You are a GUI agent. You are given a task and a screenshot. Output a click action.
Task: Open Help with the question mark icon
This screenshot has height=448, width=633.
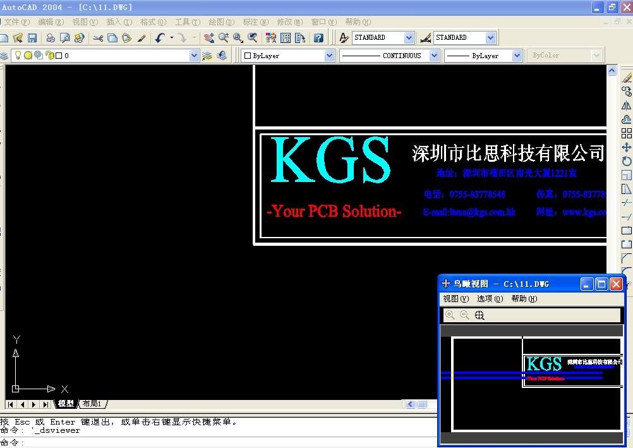pyautogui.click(x=318, y=38)
